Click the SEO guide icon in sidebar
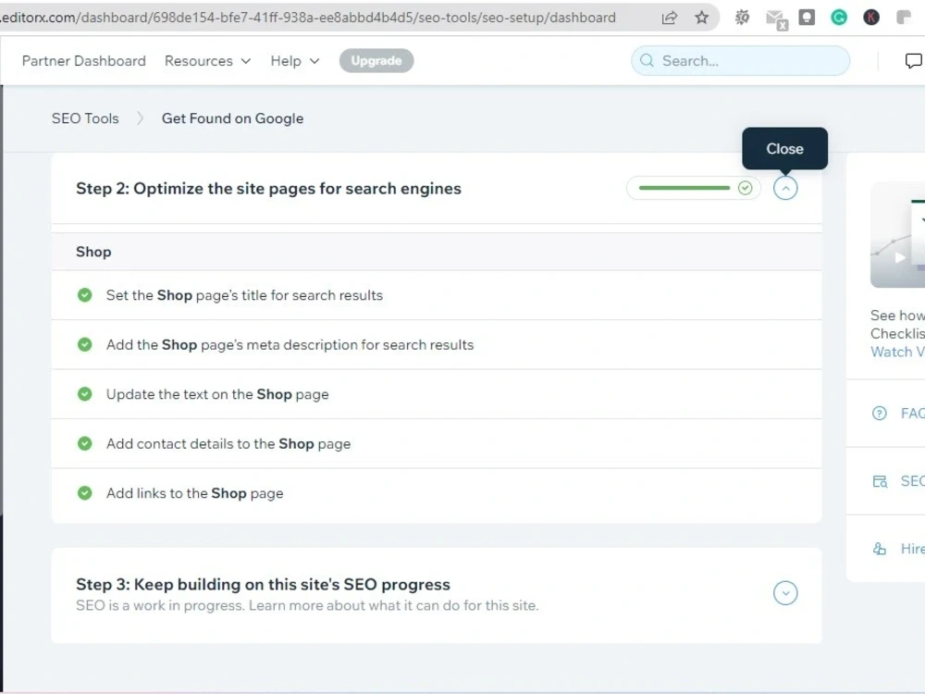The height and width of the screenshot is (694, 925). point(880,481)
